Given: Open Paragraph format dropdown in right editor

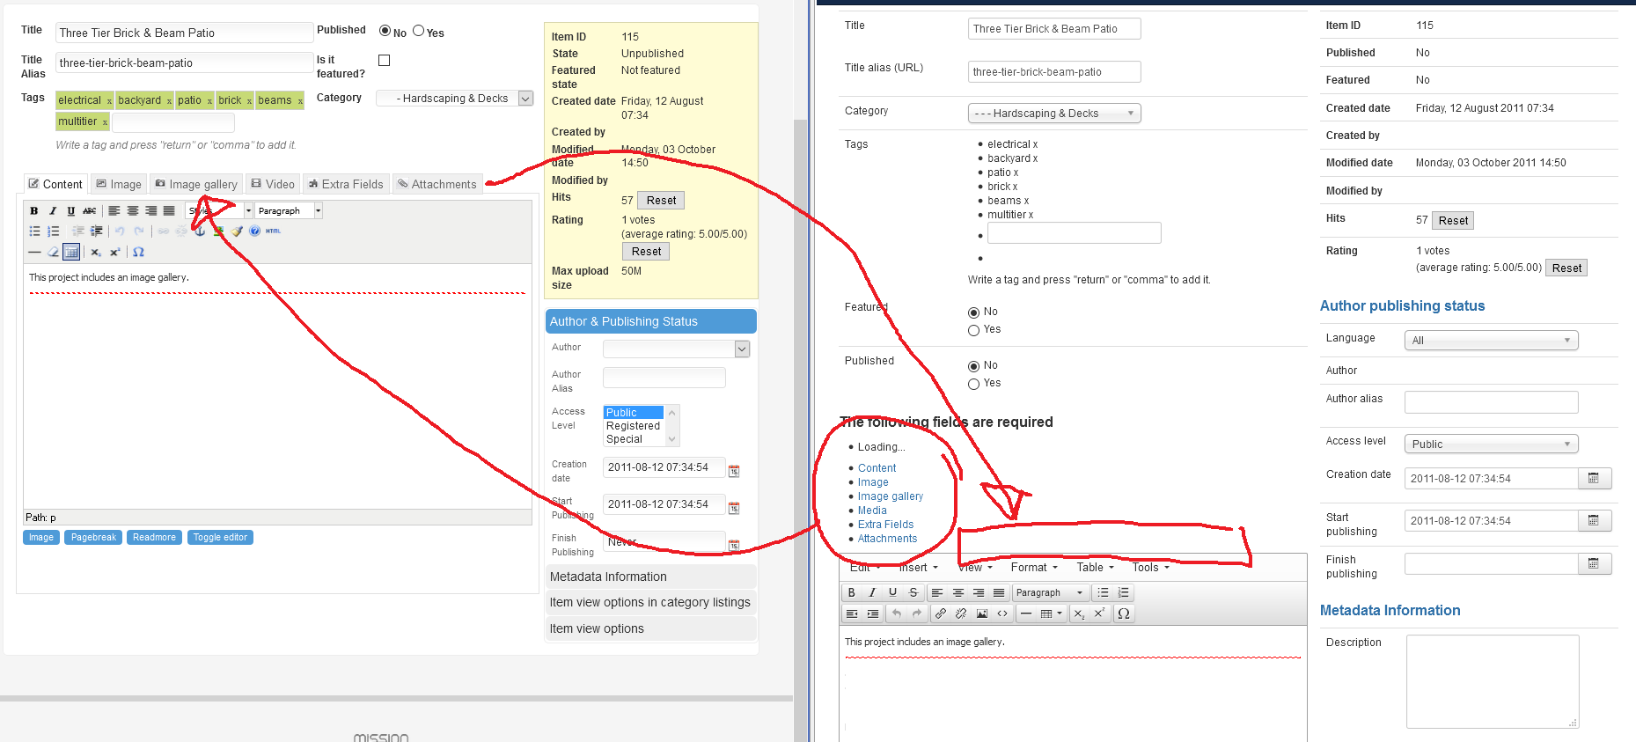Looking at the screenshot, I should [x=1050, y=593].
